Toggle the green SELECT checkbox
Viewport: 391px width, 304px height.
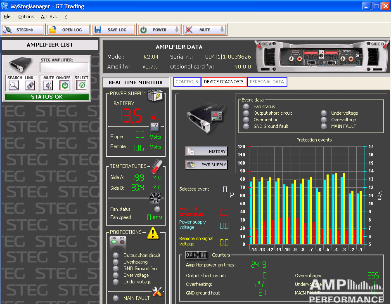pyautogui.click(x=82, y=85)
